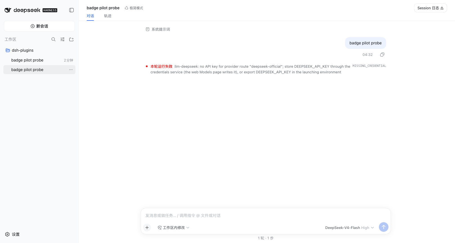Click the badge pilot probe user message bubble
Image resolution: width=455 pixels, height=243 pixels.
pyautogui.click(x=366, y=43)
